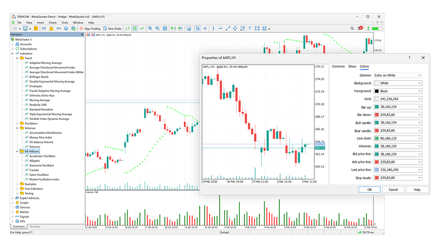
Task: Select the vertical line drawing tool
Action: click(x=213, y=28)
